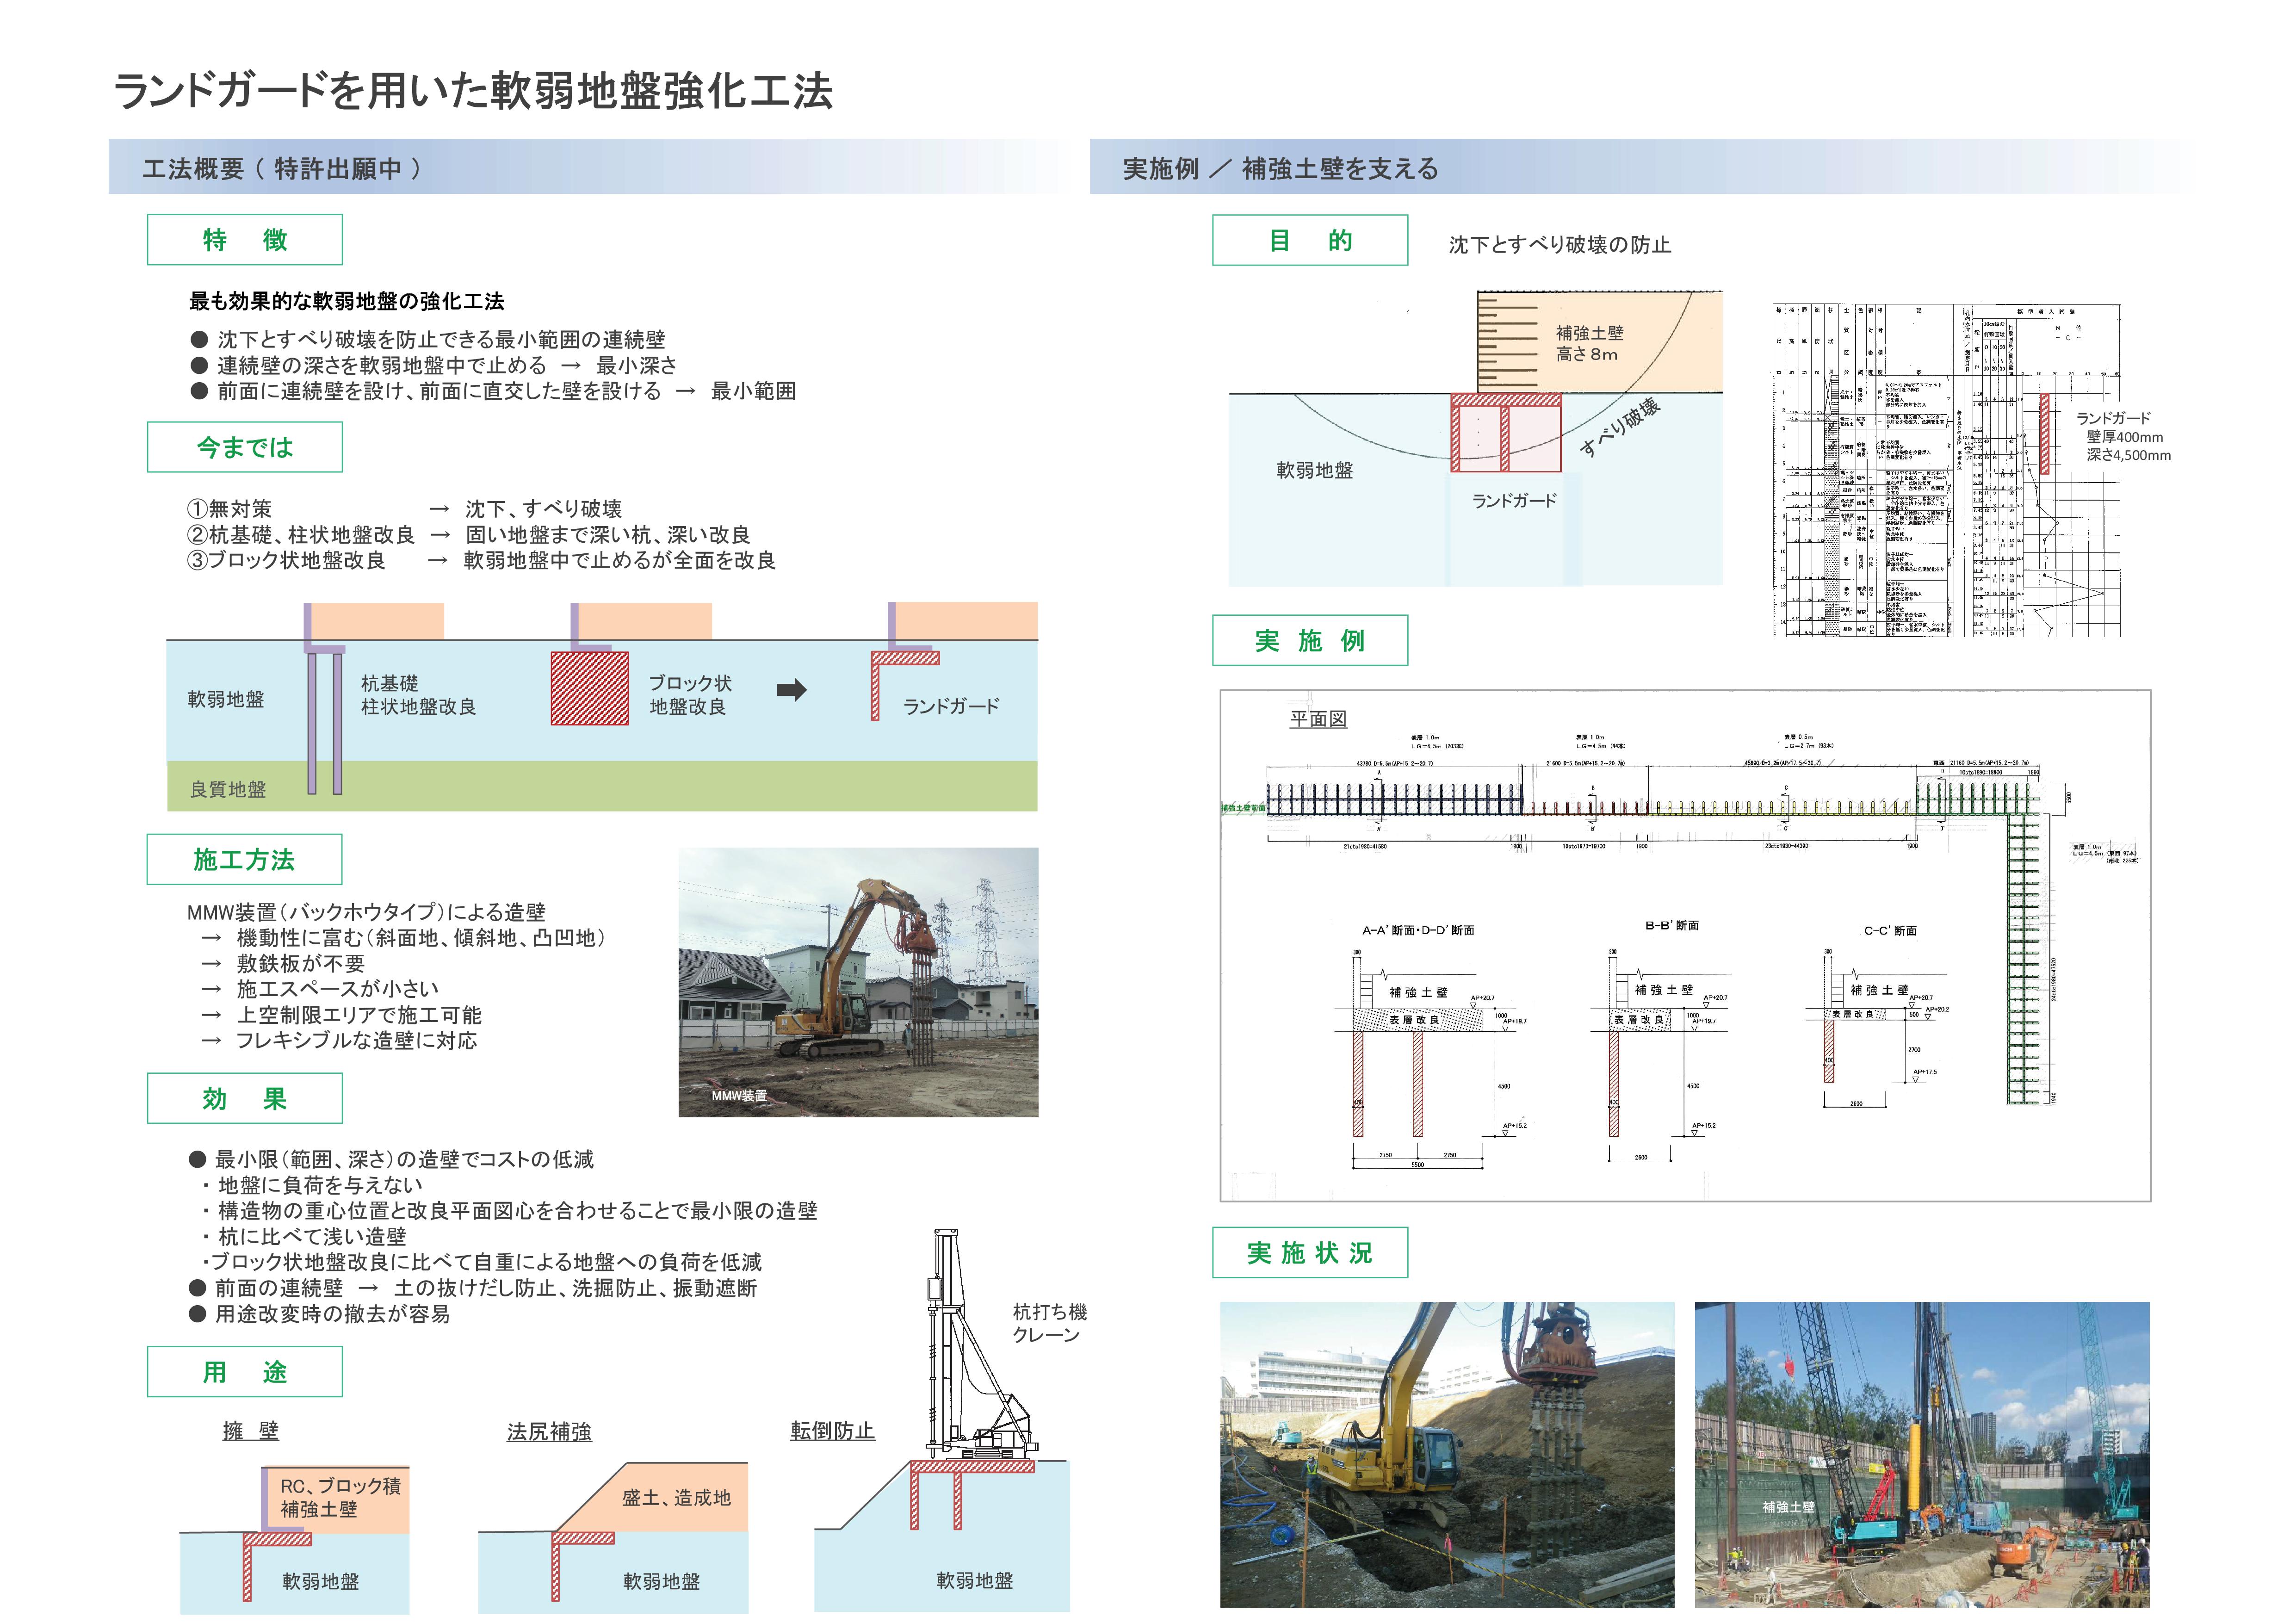The image size is (2296, 1623).
Task: Click the すべり破壊 curved label
Action: tap(1620, 427)
